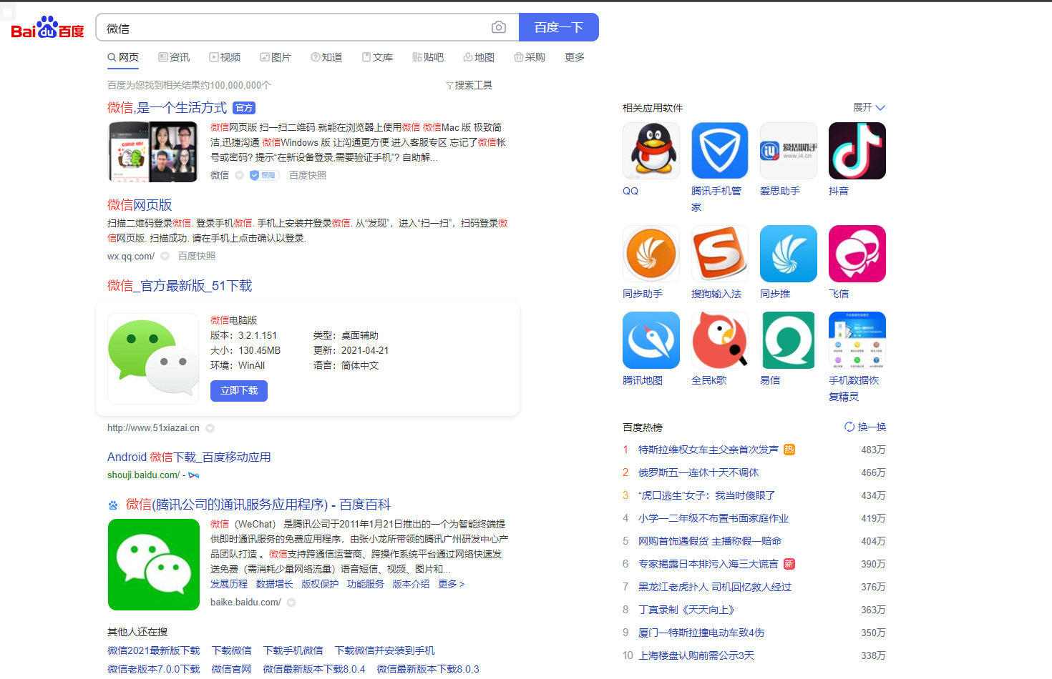
Task: Open the 全民k歌 app icon
Action: 720,340
